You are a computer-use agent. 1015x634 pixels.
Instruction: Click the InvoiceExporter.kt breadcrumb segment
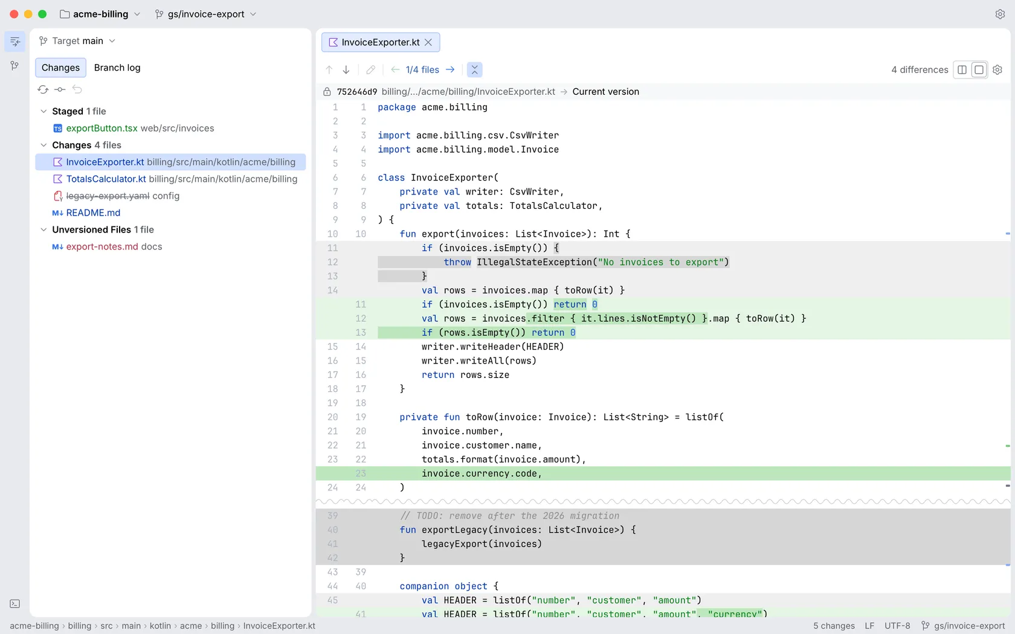tap(279, 626)
